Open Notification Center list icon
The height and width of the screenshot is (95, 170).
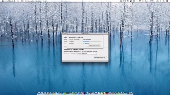[167, 1]
